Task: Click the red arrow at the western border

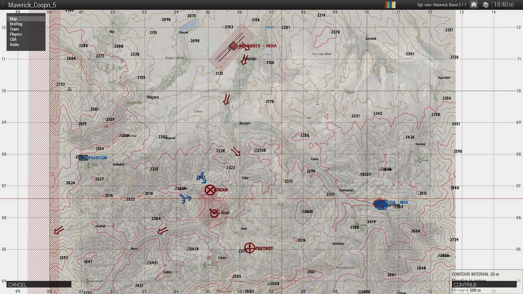Action: (59, 230)
